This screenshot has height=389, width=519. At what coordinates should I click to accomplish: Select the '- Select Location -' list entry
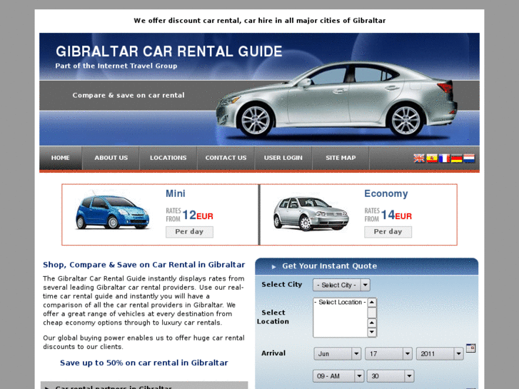pos(341,302)
